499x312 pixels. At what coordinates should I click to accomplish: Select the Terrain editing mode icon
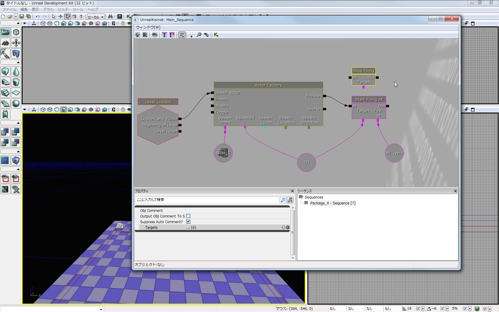tap(5, 43)
